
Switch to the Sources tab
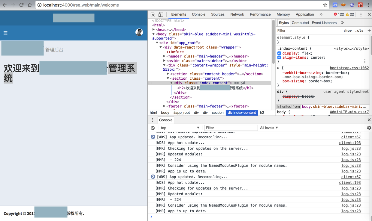[x=218, y=14]
